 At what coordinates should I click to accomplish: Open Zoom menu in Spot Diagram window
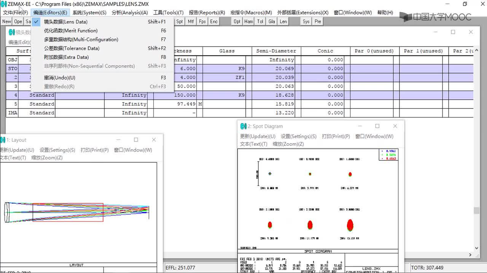288,144
